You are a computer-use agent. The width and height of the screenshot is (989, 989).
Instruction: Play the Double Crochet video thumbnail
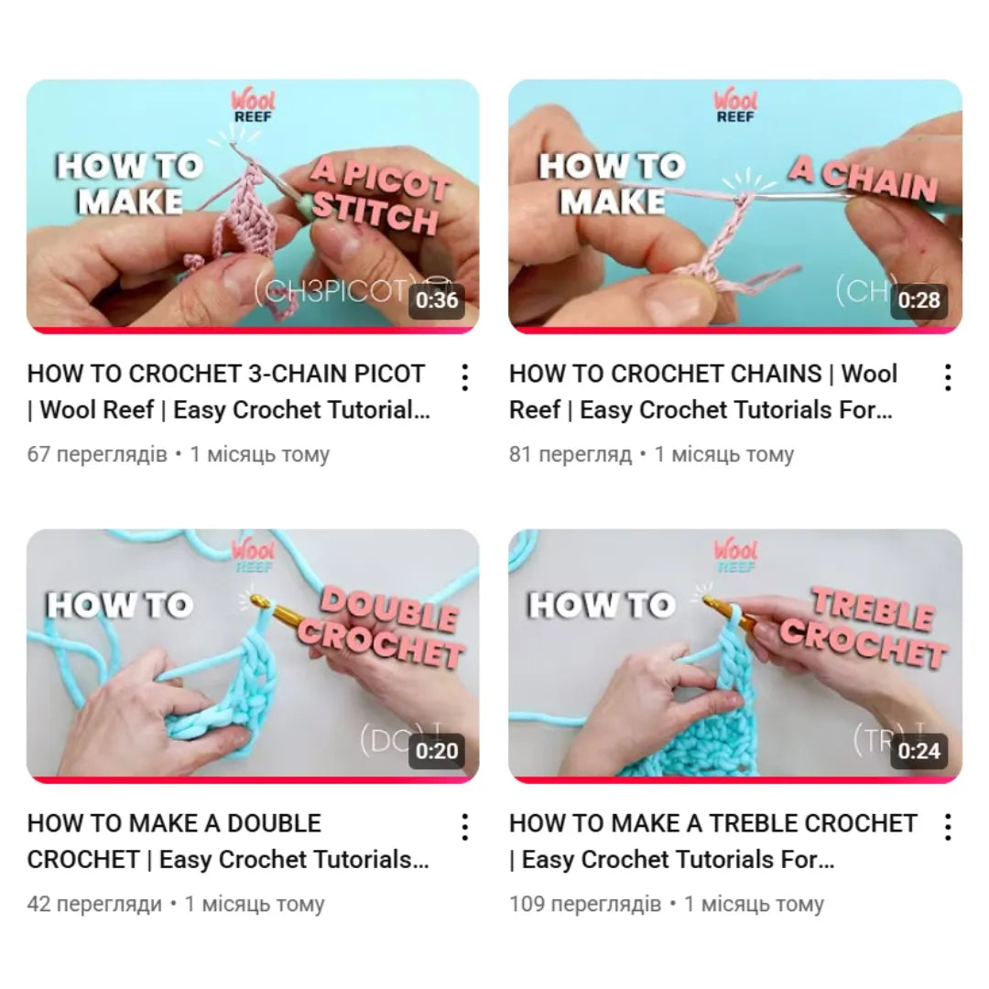click(x=253, y=656)
